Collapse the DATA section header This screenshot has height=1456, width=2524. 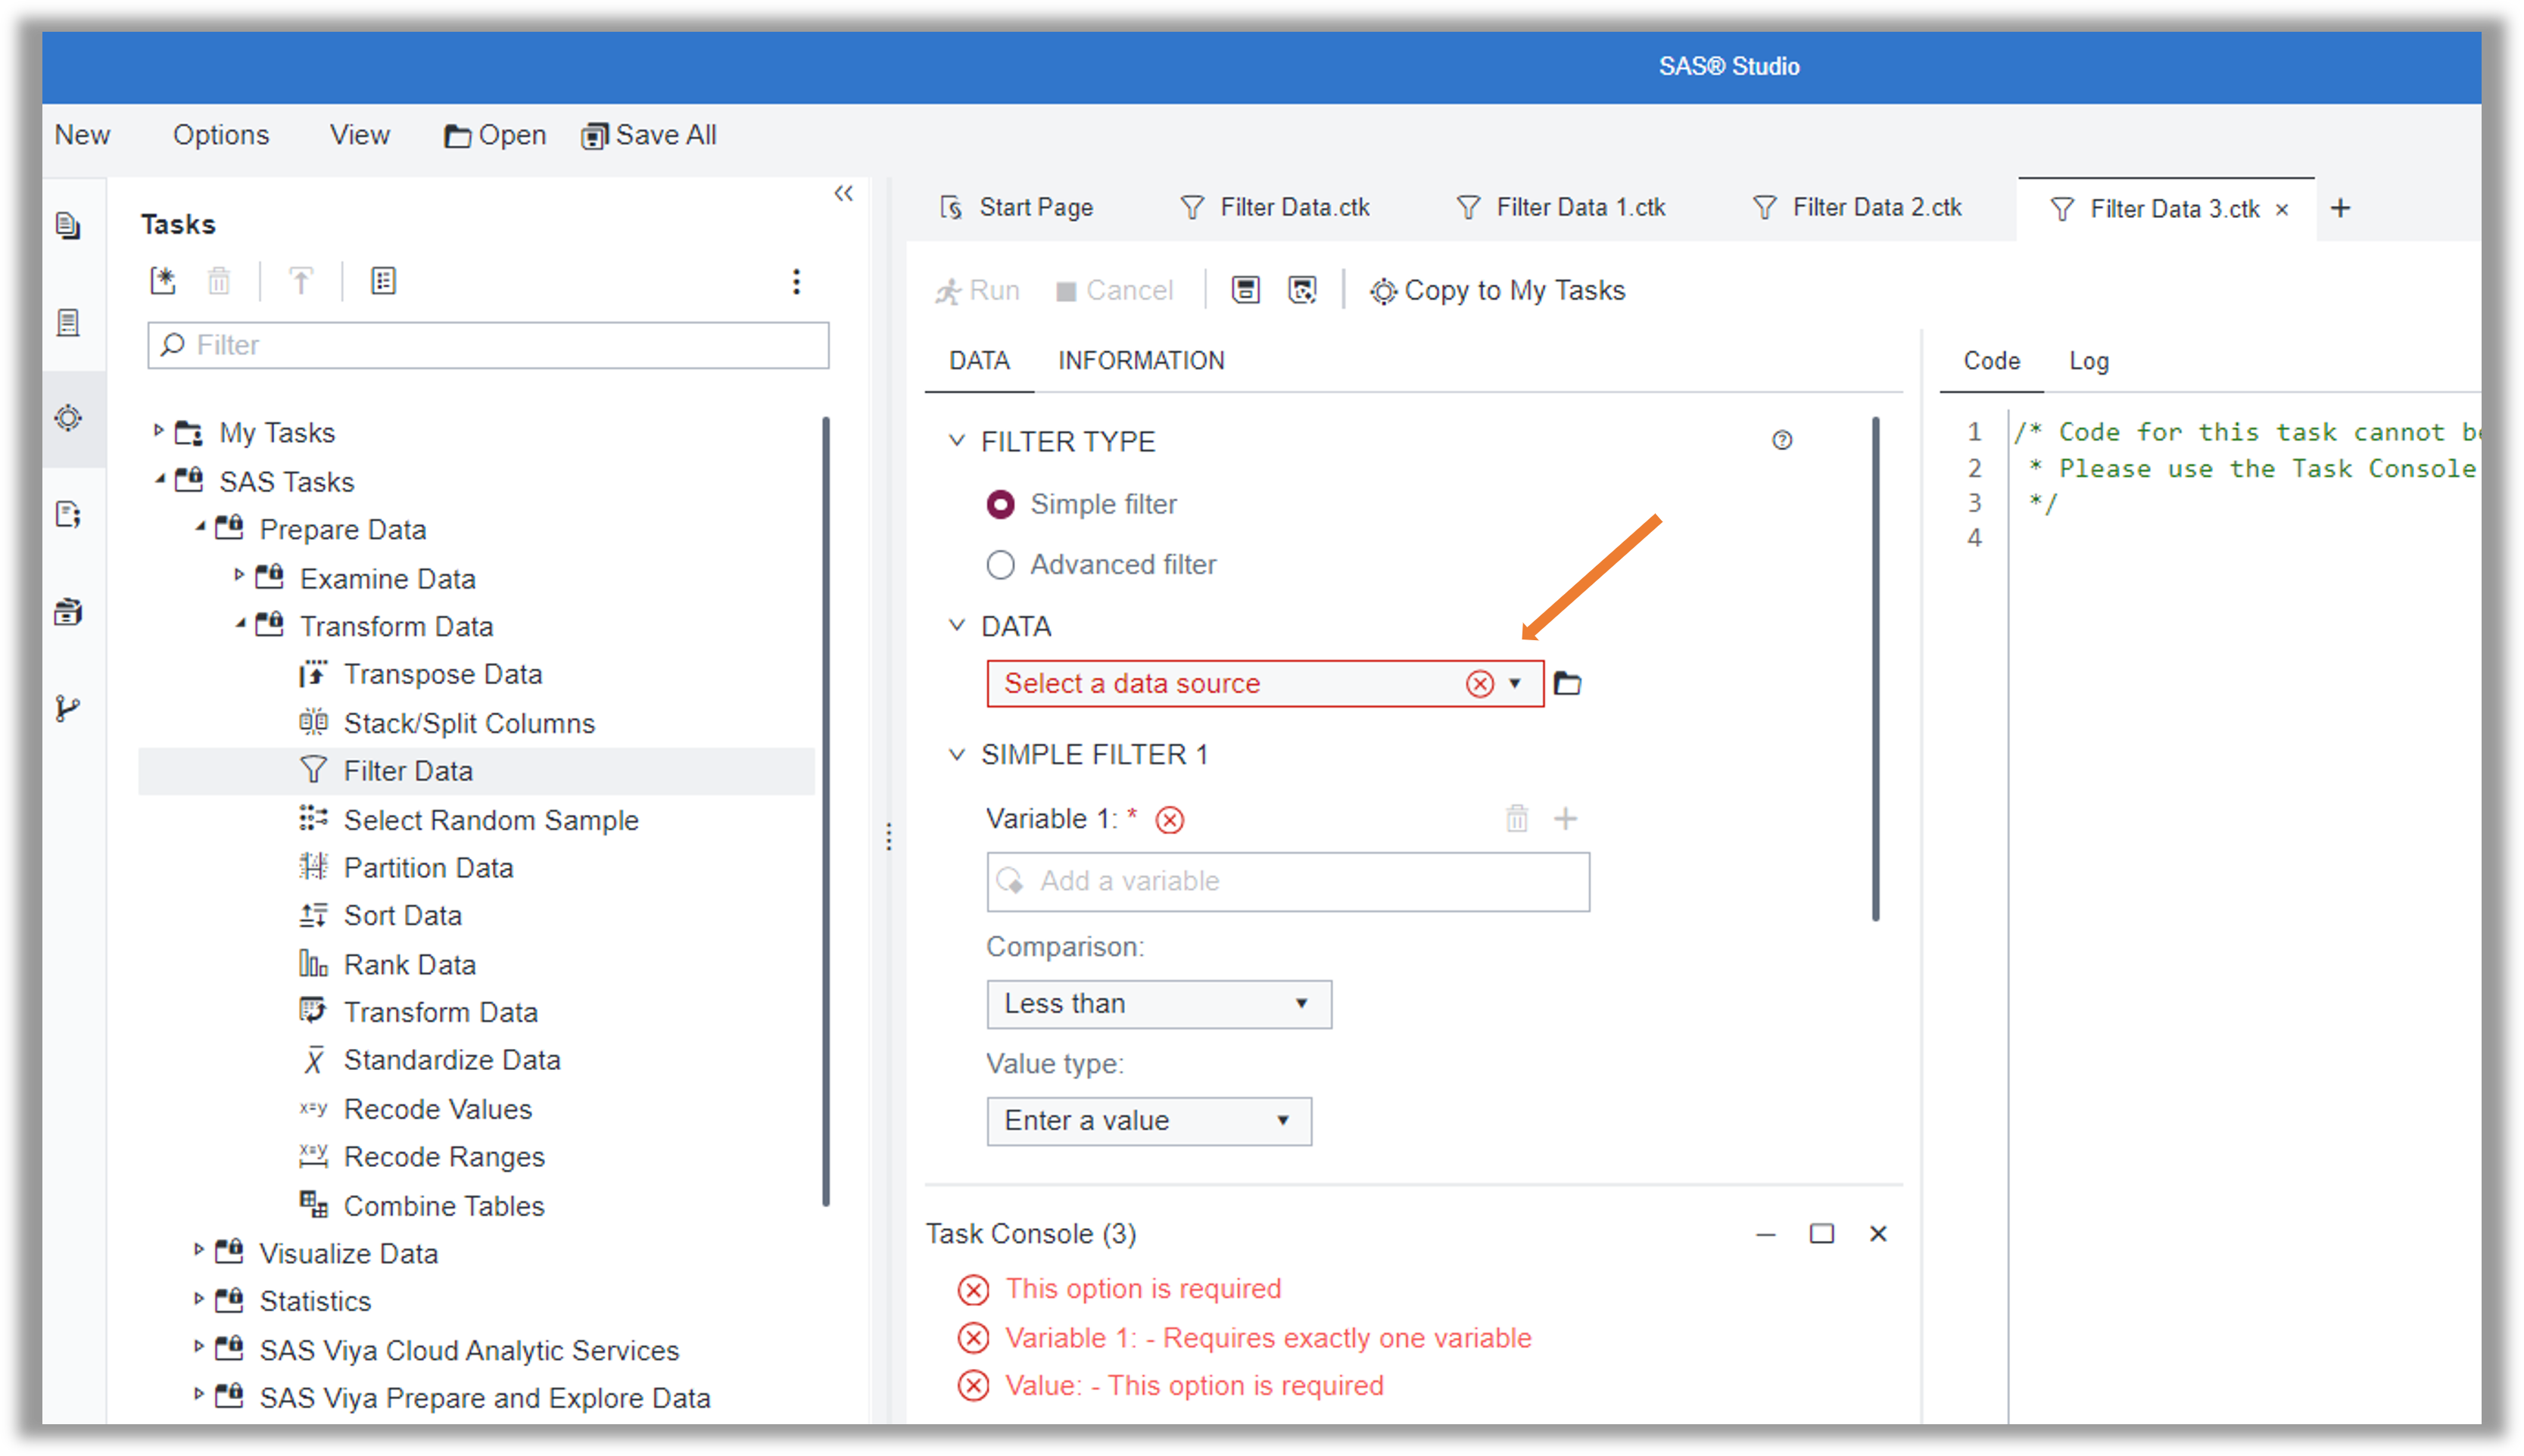(956, 625)
